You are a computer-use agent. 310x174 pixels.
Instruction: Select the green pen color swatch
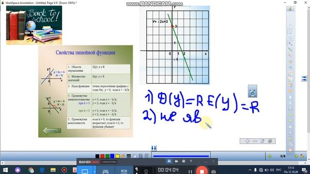(x=108, y=156)
